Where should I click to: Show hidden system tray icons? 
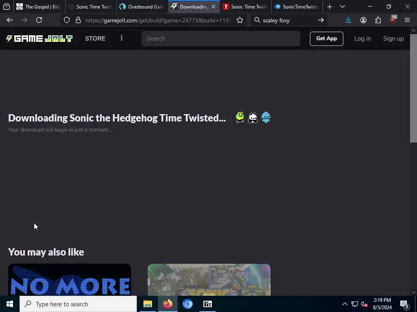point(345,304)
